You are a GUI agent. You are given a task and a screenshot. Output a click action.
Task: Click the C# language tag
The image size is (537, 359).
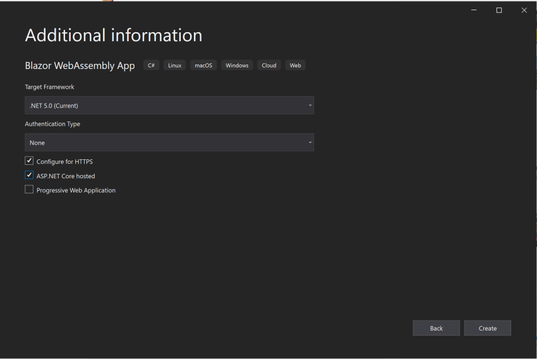click(151, 65)
